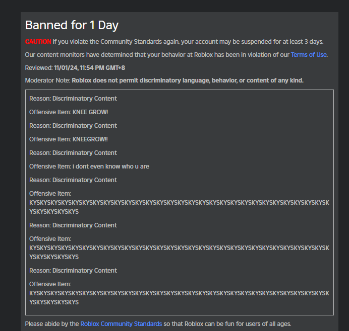
Task: Click the "Banned for 1 Day" heading
Action: (x=72, y=25)
